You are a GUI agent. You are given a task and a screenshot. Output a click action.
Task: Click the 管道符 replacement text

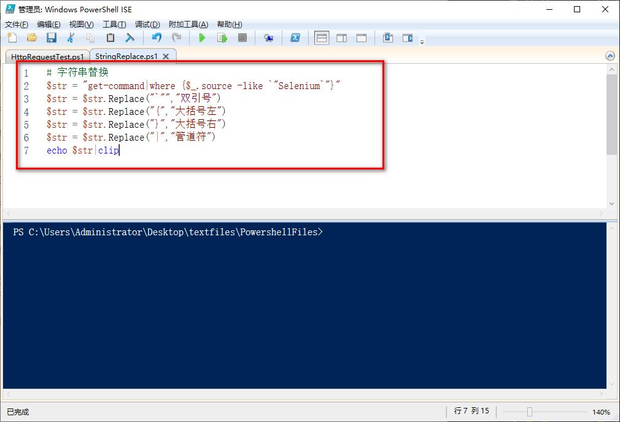coord(190,137)
